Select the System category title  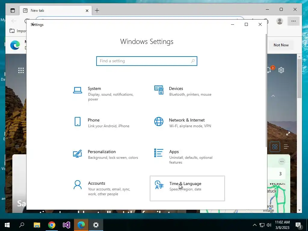click(x=94, y=89)
